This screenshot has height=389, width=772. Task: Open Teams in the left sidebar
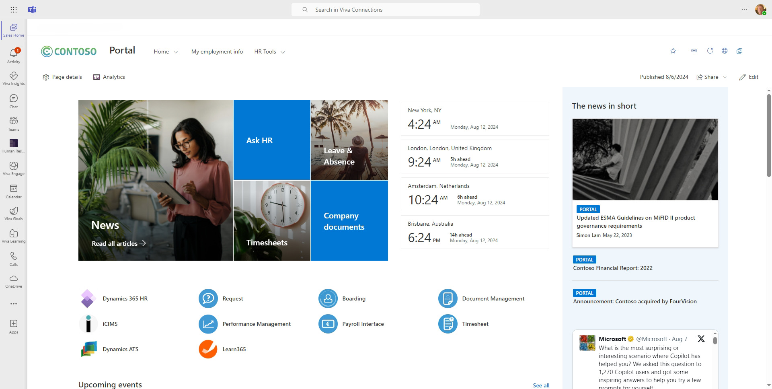coord(14,123)
